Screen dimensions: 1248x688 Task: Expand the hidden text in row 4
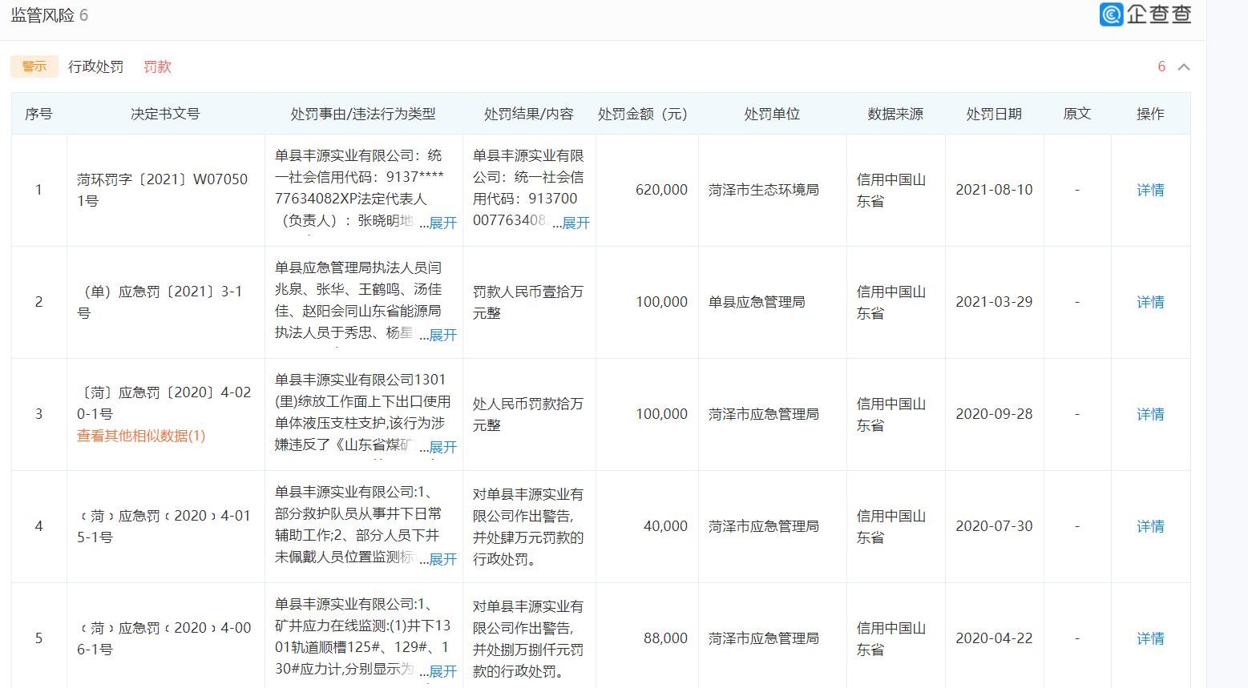(442, 560)
